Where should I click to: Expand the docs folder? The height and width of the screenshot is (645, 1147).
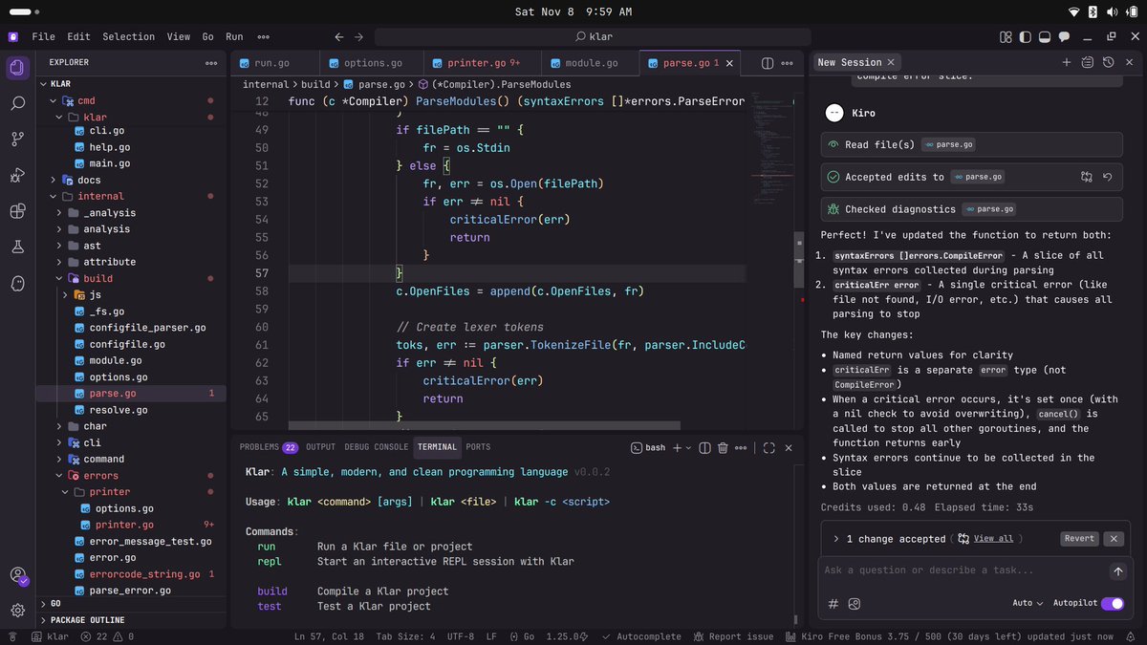pyautogui.click(x=131, y=180)
